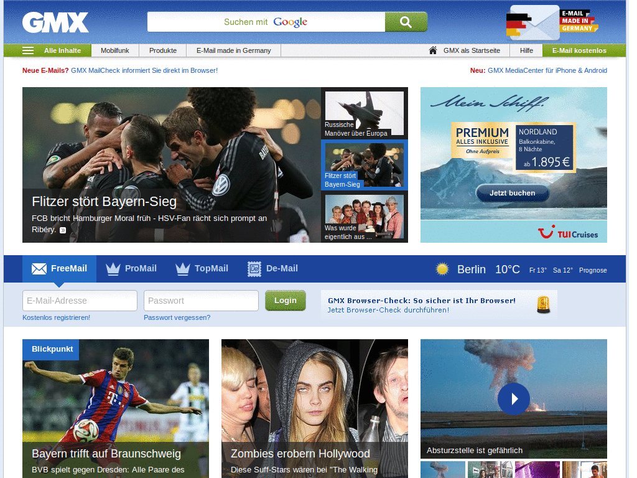This screenshot has width=637, height=478.
Task: Play the 'Absturzstelle ist gefährlich' video
Action: click(x=513, y=398)
